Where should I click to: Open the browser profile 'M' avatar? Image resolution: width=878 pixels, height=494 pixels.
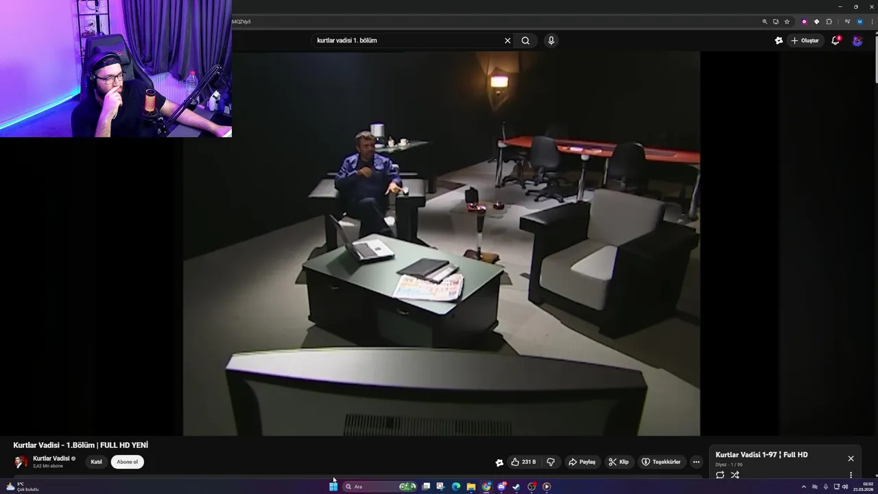tap(859, 21)
